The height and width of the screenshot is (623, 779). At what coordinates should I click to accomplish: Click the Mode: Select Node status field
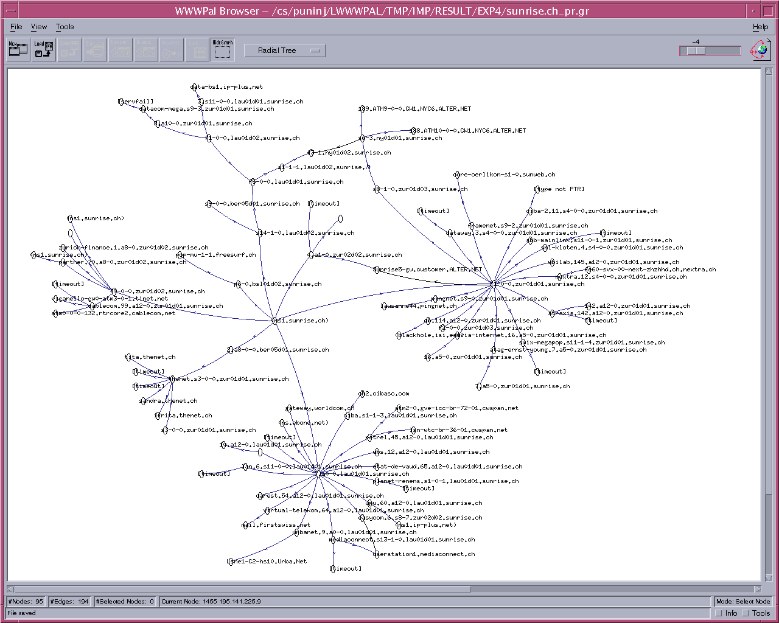coord(743,601)
